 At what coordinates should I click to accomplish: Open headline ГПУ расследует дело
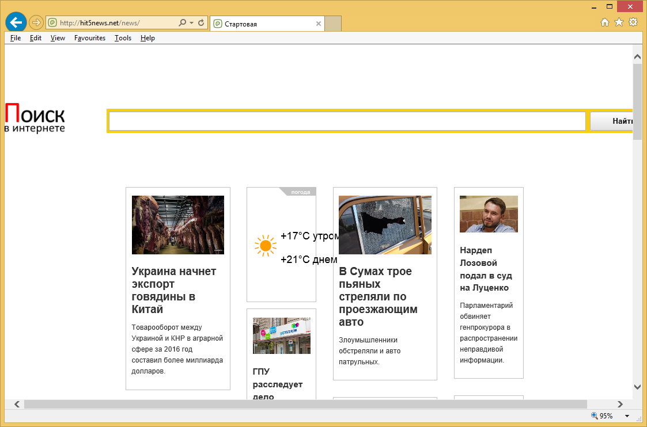tap(278, 384)
